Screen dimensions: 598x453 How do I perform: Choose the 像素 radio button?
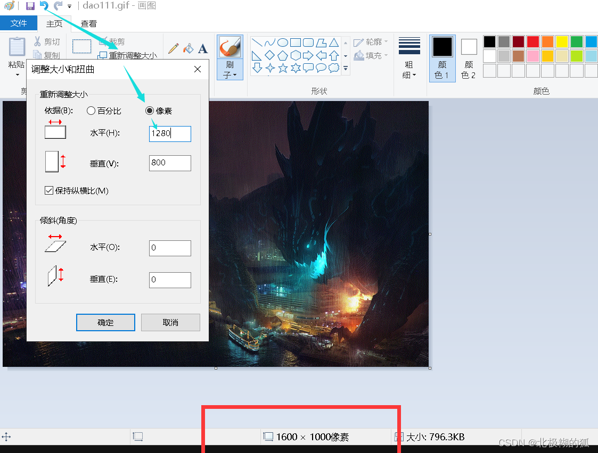coord(150,111)
